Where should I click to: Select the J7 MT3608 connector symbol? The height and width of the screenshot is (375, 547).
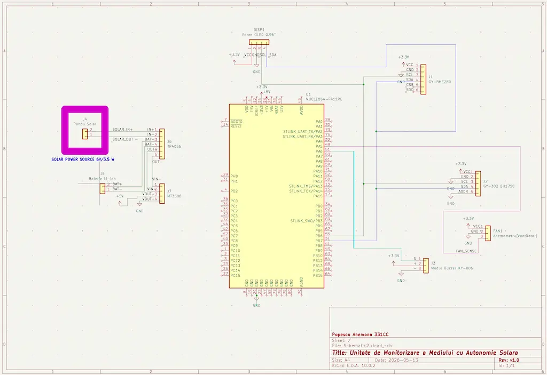[162, 194]
